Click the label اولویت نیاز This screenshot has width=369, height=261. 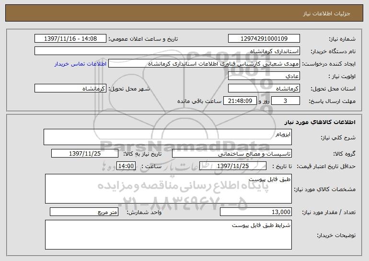point(342,77)
